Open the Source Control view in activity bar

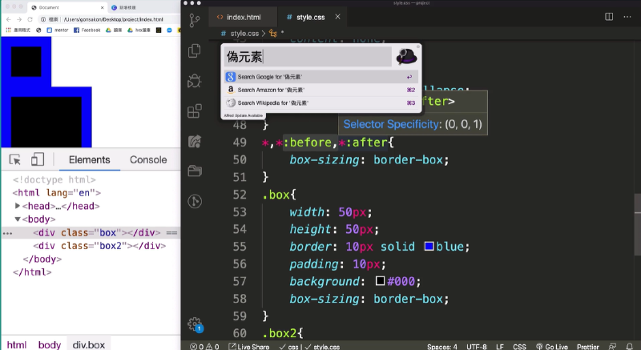pyautogui.click(x=194, y=18)
